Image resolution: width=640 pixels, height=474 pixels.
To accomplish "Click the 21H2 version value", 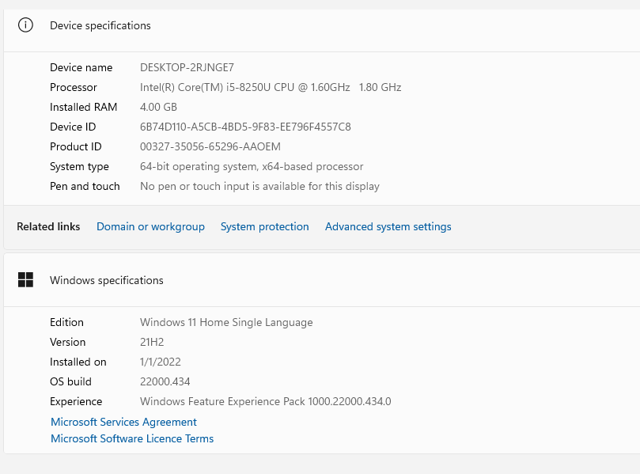I will click(152, 342).
